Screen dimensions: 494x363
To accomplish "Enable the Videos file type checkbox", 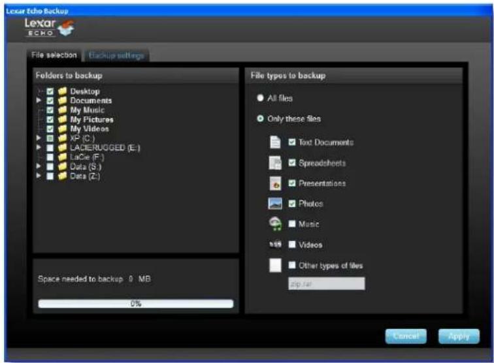I will tap(292, 244).
